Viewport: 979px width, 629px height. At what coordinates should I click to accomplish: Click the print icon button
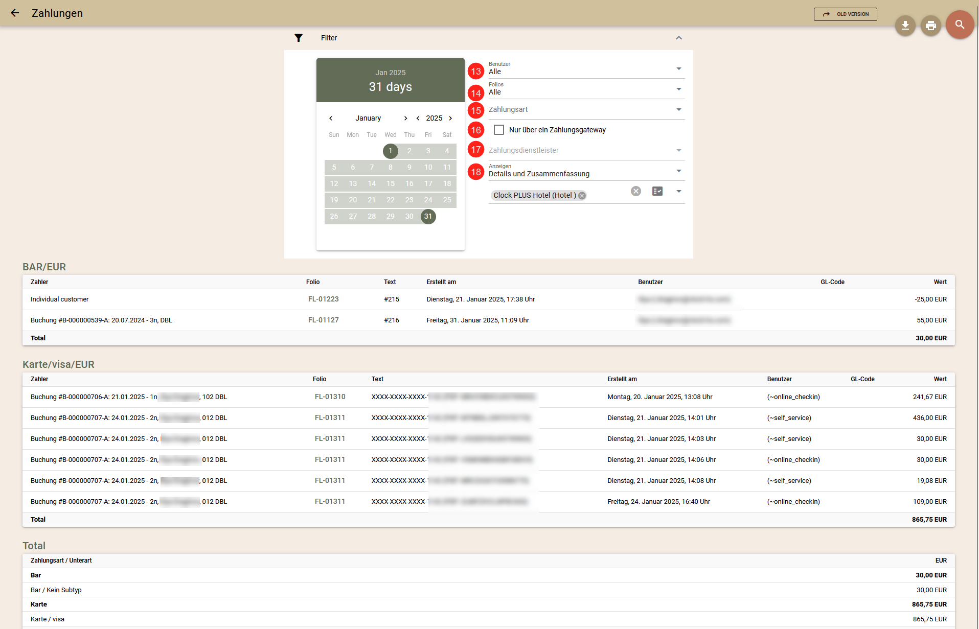coord(930,25)
